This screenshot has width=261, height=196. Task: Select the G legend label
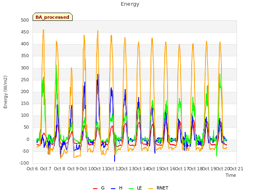(103, 188)
